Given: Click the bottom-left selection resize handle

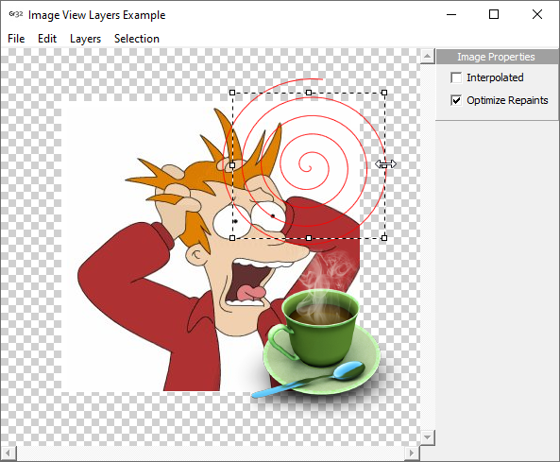Looking at the screenshot, I should [232, 238].
